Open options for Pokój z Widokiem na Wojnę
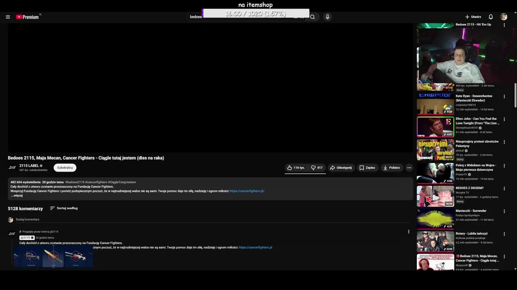 point(504,166)
